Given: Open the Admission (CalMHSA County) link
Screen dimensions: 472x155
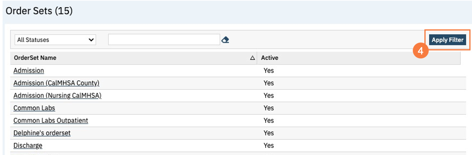Looking at the screenshot, I should point(56,83).
